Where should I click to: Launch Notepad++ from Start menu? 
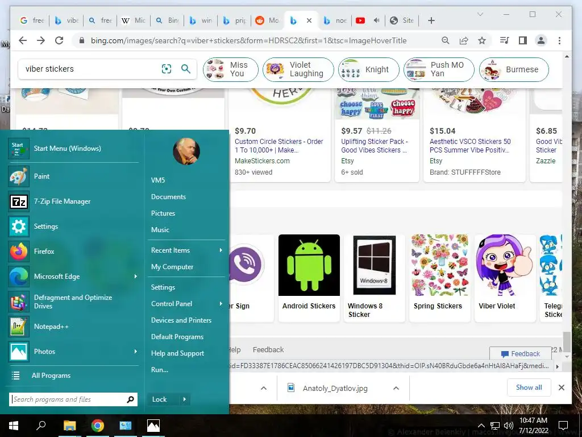73,327
